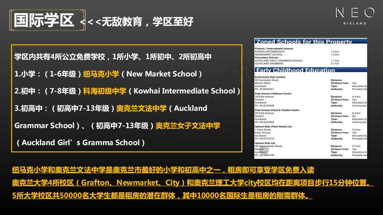Click the suburb "Eden Terrace"
Viewport: 383px width, 215px height.
262,133
